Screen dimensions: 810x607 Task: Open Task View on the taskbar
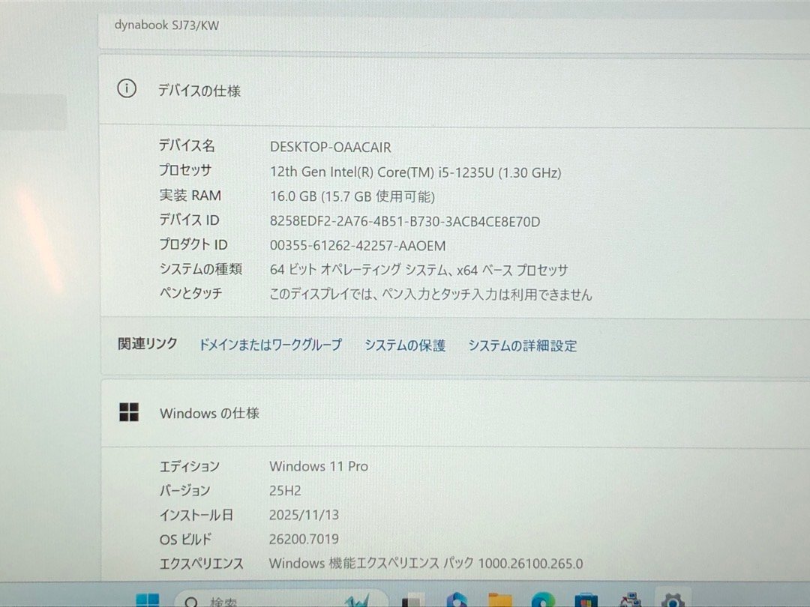(x=413, y=601)
